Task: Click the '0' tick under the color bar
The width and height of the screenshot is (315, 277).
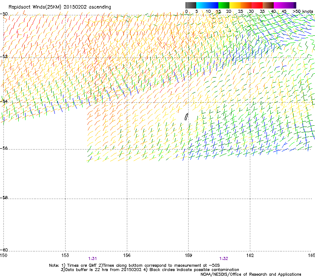Action: click(x=186, y=12)
